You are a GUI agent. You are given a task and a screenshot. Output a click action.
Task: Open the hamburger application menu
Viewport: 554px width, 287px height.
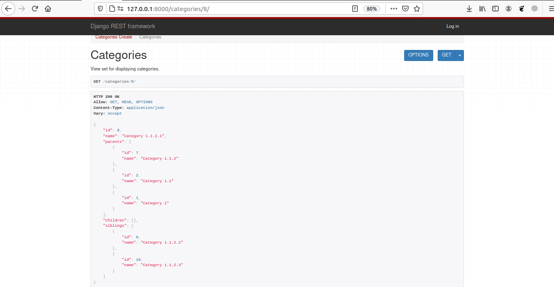[551, 9]
